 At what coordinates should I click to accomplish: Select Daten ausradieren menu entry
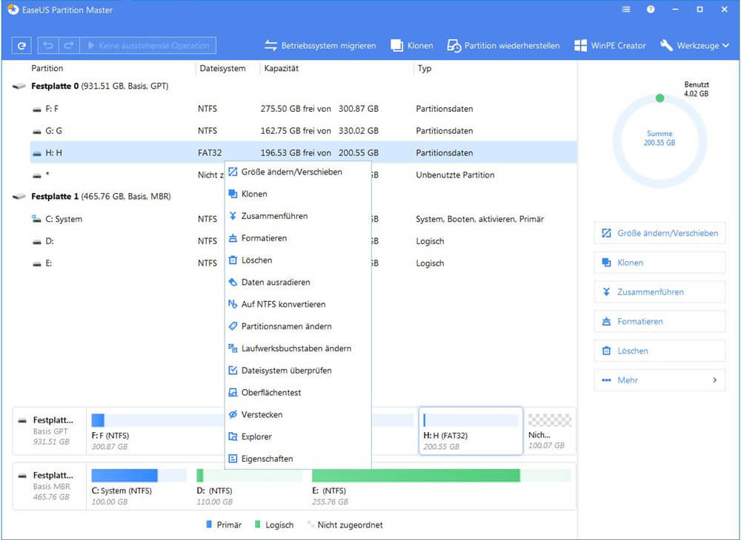coord(298,282)
